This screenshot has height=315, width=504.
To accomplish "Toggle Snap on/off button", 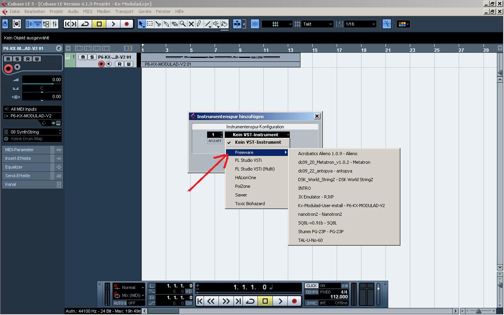I will [255, 24].
